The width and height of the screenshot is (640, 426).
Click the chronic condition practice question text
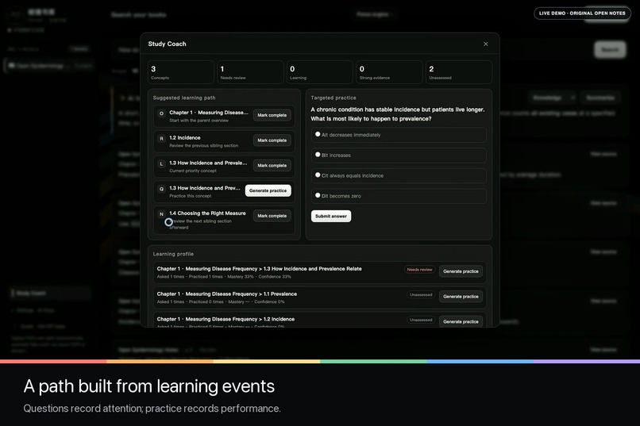click(x=398, y=114)
